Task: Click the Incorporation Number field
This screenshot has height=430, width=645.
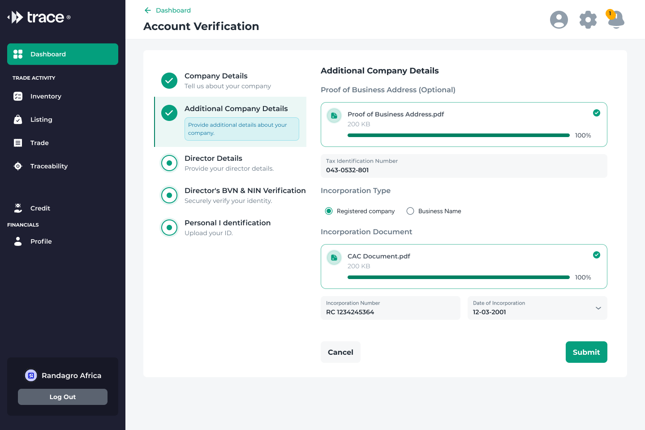Action: coord(391,308)
